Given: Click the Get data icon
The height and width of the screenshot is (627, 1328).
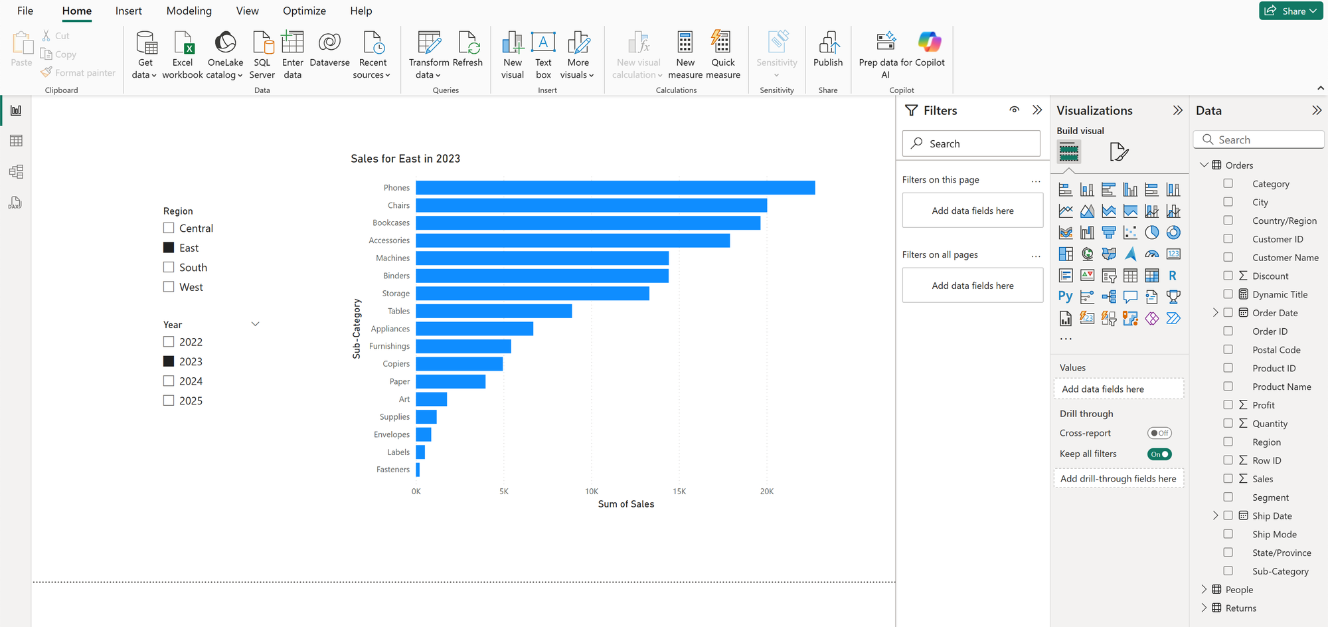Looking at the screenshot, I should (145, 44).
